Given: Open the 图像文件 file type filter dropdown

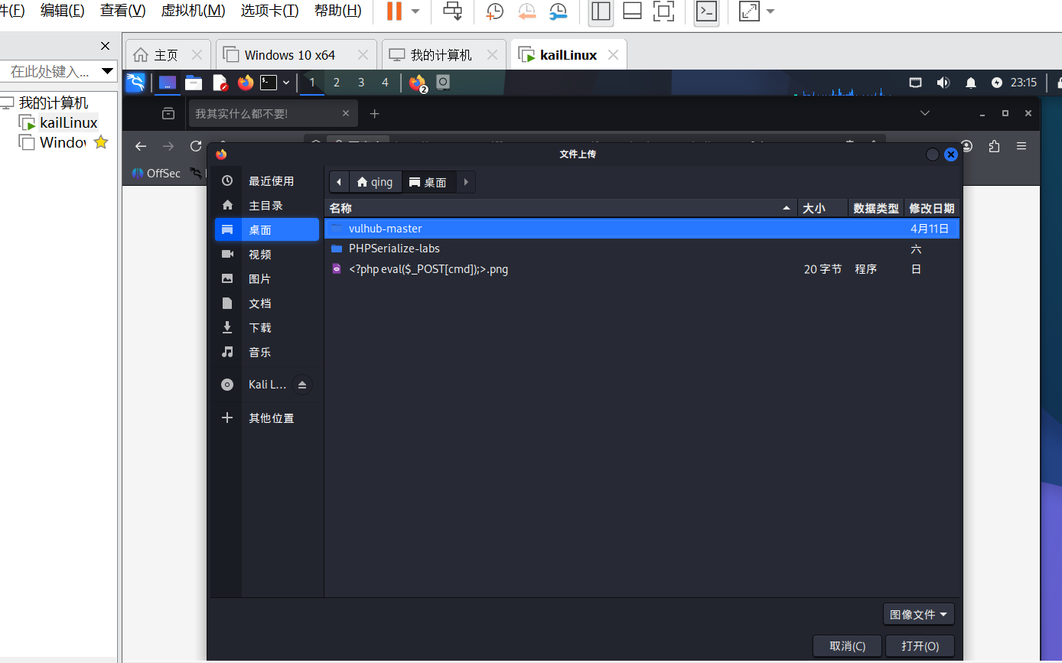Looking at the screenshot, I should point(918,614).
